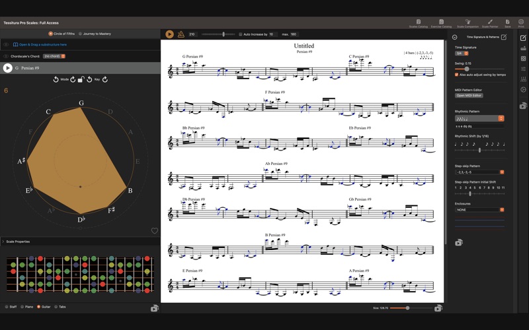Rotate Key forward with right arrow
Viewport: 529px width, 330px height.
coord(105,79)
